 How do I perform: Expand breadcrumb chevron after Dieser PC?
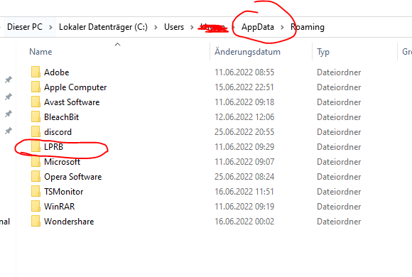[50, 27]
